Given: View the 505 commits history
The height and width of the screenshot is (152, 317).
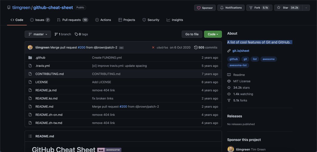Looking at the screenshot, I should 206,47.
